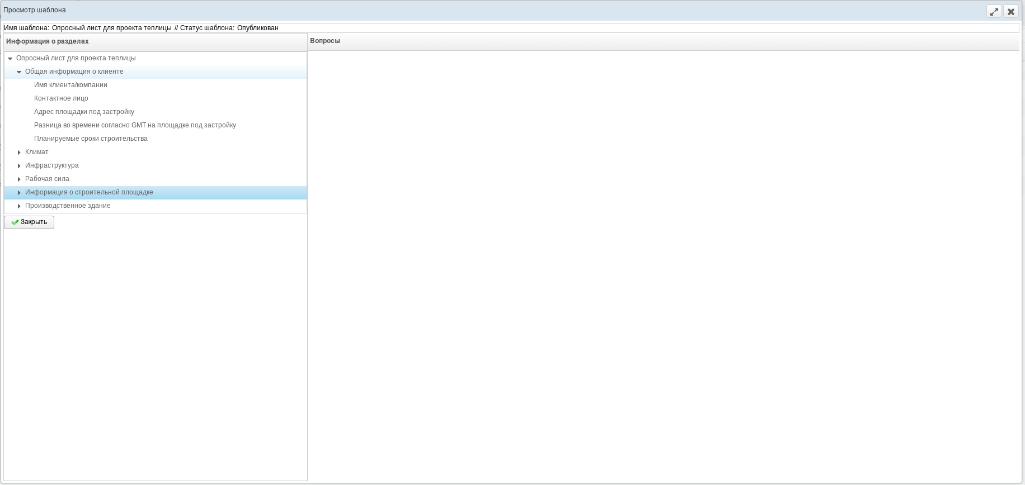Click the Закрыть button

pyautogui.click(x=29, y=222)
